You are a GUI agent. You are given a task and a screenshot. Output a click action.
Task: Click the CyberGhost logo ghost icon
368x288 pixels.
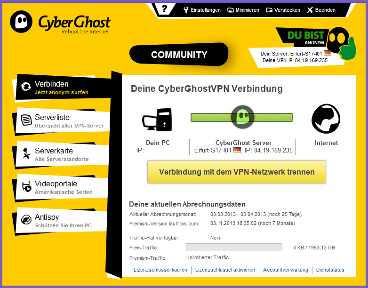21,22
